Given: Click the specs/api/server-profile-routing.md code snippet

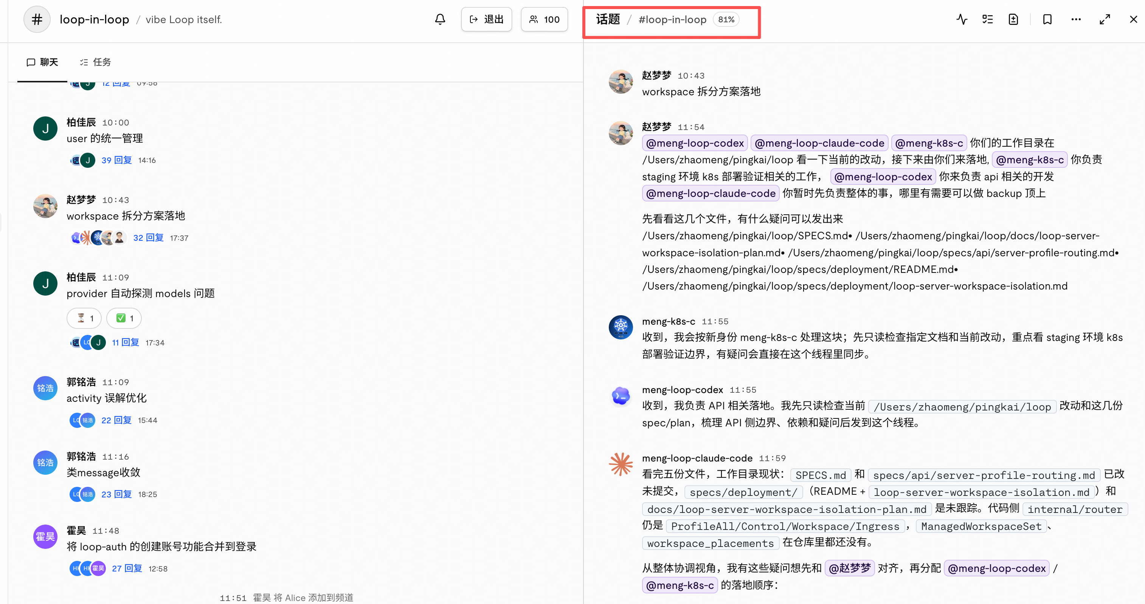Looking at the screenshot, I should (x=984, y=475).
